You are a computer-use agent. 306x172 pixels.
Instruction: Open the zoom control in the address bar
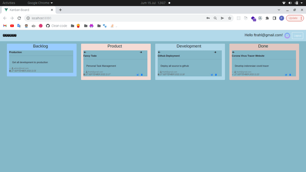pyautogui.click(x=215, y=18)
